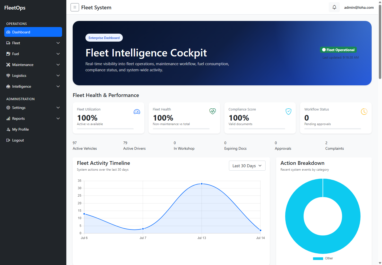Image resolution: width=382 pixels, height=265 pixels.
Task: Expand the Fleet submenu chevron
Action: [x=58, y=43]
